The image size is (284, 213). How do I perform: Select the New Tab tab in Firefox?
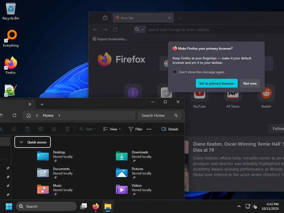pyautogui.click(x=143, y=18)
